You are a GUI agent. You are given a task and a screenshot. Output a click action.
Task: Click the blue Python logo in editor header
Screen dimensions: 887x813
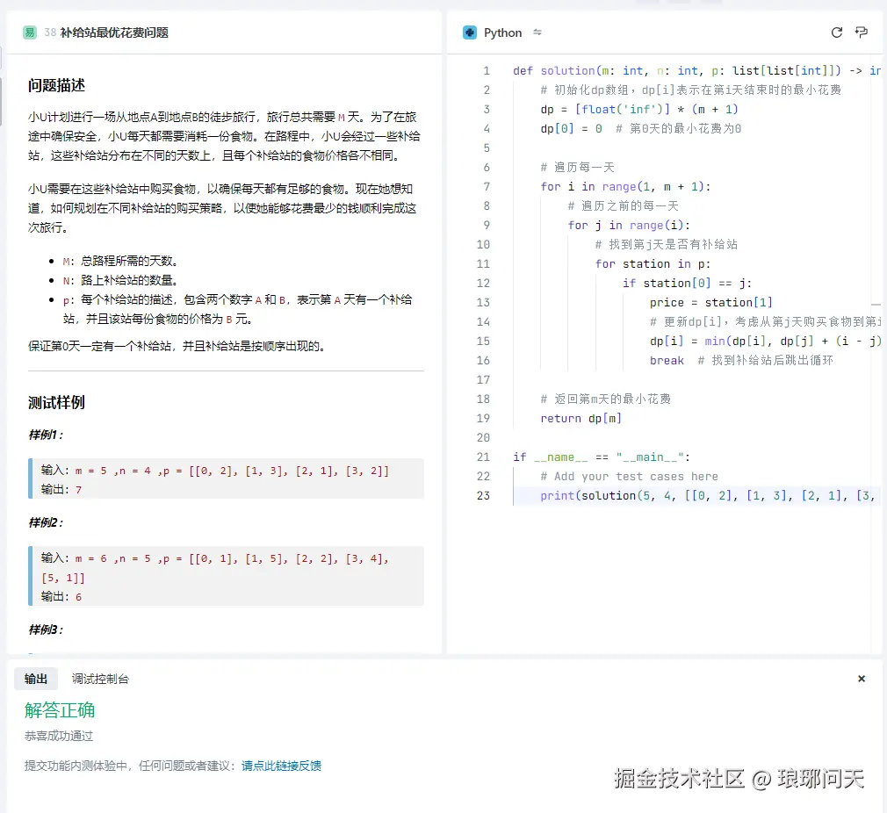pos(470,32)
